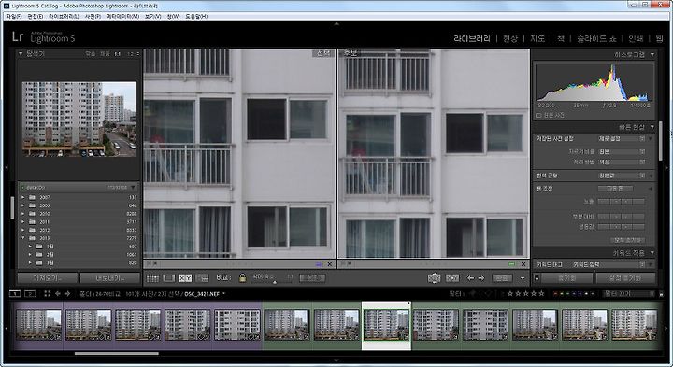This screenshot has height=367, width=673.
Task: Click the filmstrip grid shortcut icon
Action: coord(48,293)
